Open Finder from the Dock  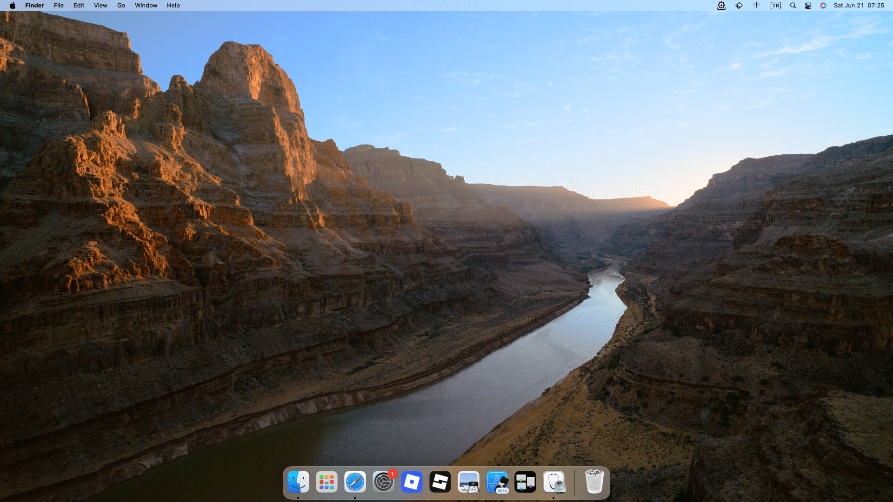pos(298,483)
